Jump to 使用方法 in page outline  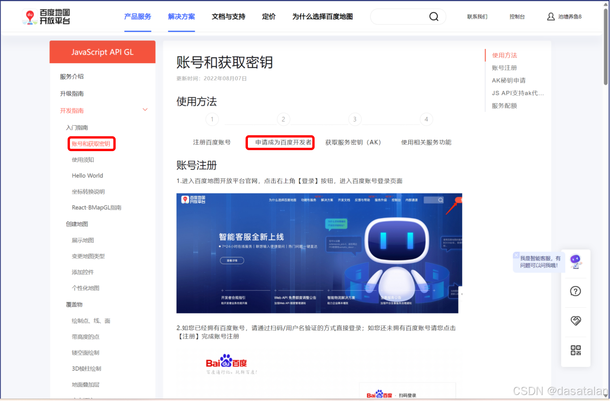pyautogui.click(x=505, y=55)
